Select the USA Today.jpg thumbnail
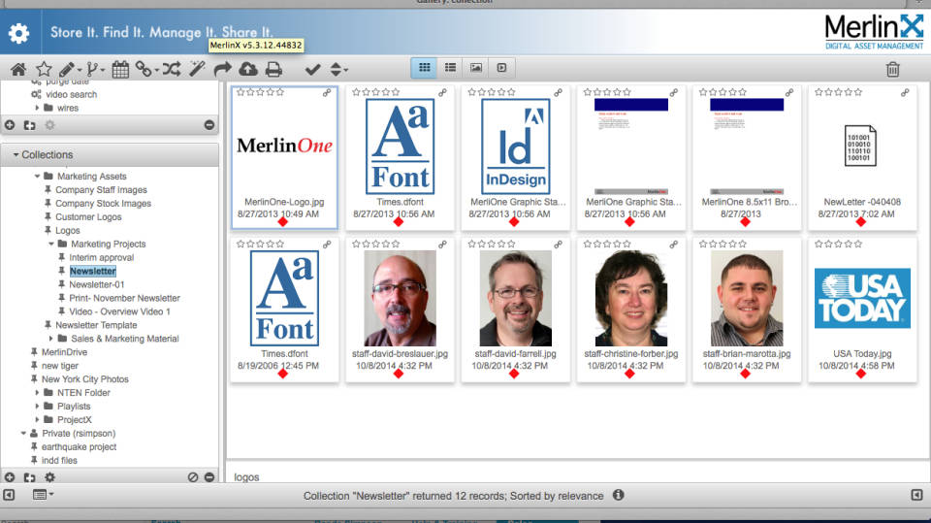This screenshot has width=931, height=523. (861, 299)
